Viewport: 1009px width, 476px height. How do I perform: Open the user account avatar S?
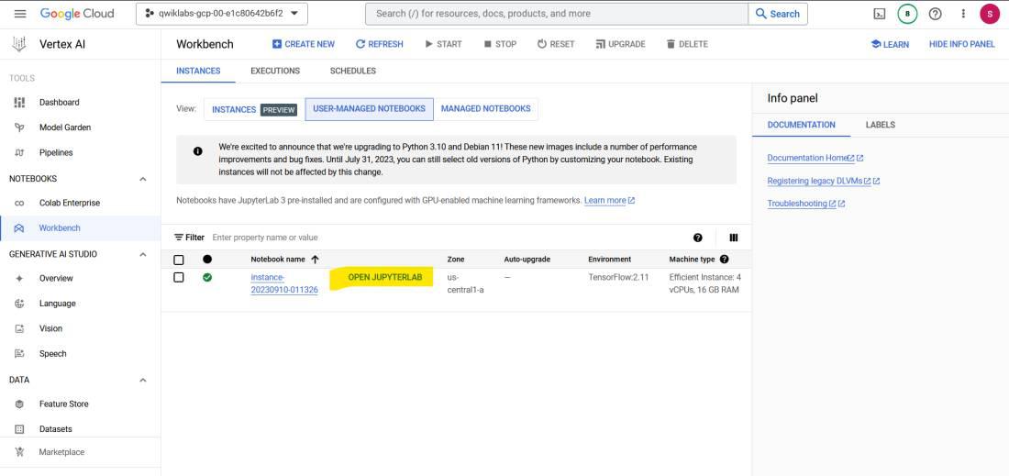coord(990,14)
